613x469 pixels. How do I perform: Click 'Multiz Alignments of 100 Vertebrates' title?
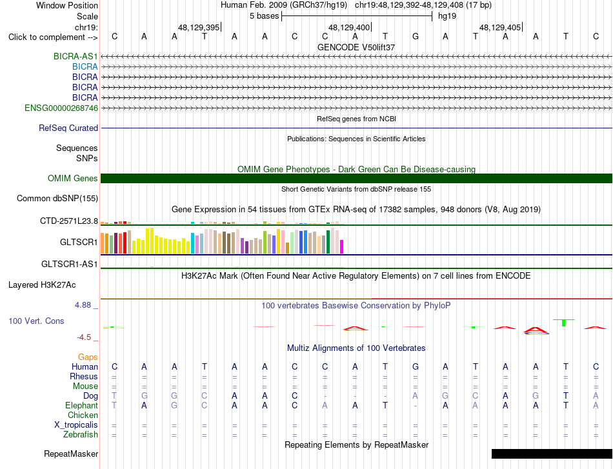pyautogui.click(x=356, y=348)
